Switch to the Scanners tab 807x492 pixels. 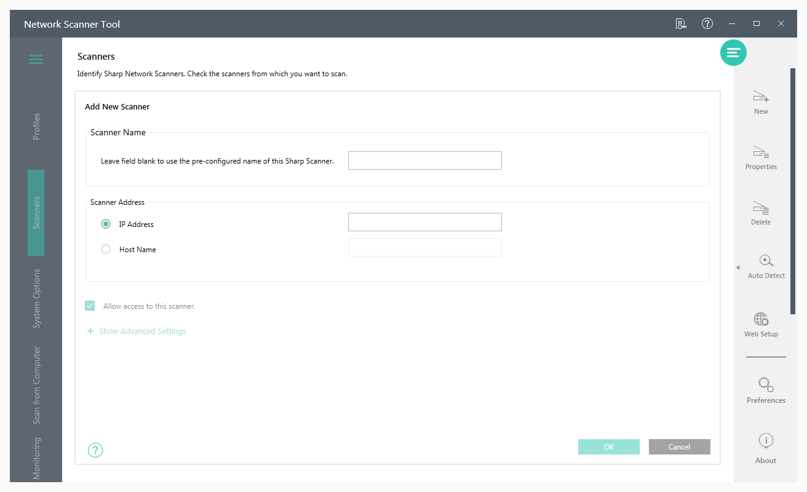[x=36, y=213]
